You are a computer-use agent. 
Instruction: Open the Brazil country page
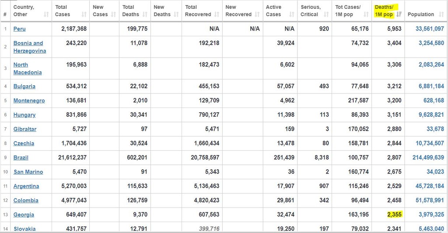pos(21,157)
